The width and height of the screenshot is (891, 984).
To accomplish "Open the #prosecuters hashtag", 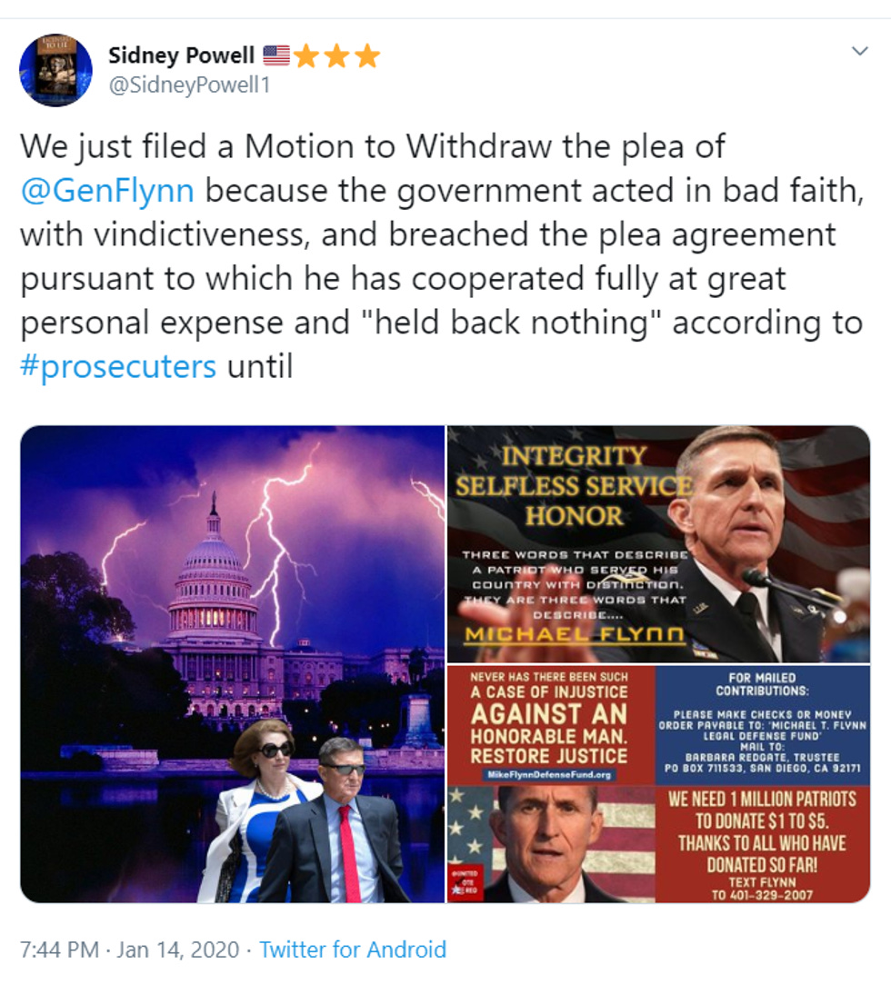I will tap(118, 366).
